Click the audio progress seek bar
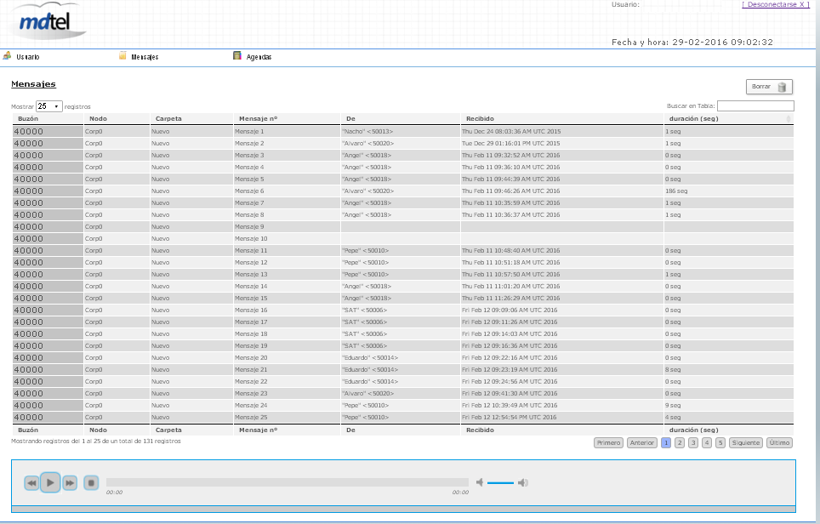The height and width of the screenshot is (524, 820). point(288,482)
